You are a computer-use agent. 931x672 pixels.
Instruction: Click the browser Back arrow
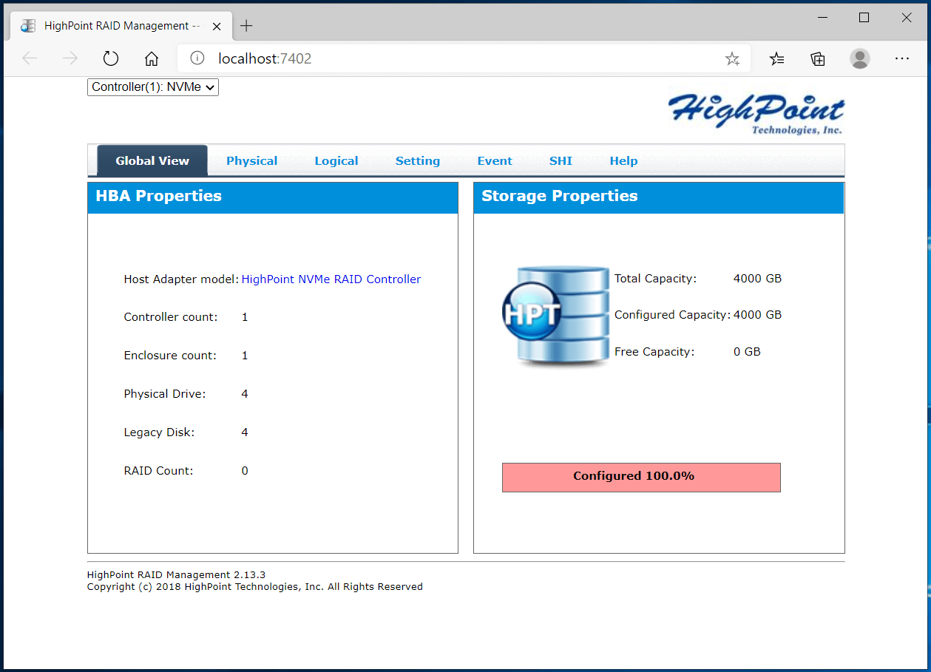tap(30, 58)
